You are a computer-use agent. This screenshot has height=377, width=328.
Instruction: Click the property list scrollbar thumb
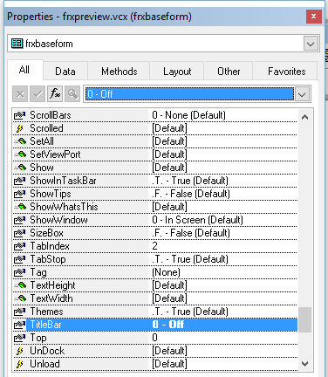(304, 319)
